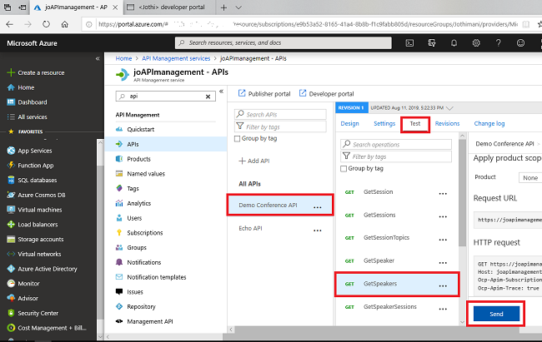Open the notifications bell
Viewport: 542px width, 342px height.
pyautogui.click(x=454, y=43)
